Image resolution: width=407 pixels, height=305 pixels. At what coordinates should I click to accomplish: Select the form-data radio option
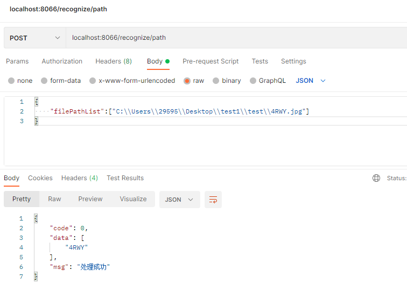pyautogui.click(x=44, y=81)
